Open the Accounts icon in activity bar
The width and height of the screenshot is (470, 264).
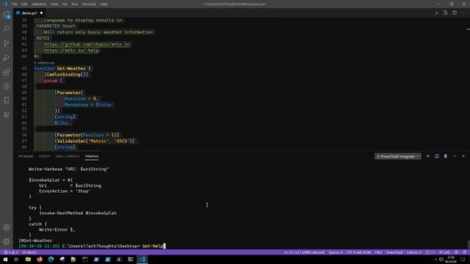tap(7, 227)
